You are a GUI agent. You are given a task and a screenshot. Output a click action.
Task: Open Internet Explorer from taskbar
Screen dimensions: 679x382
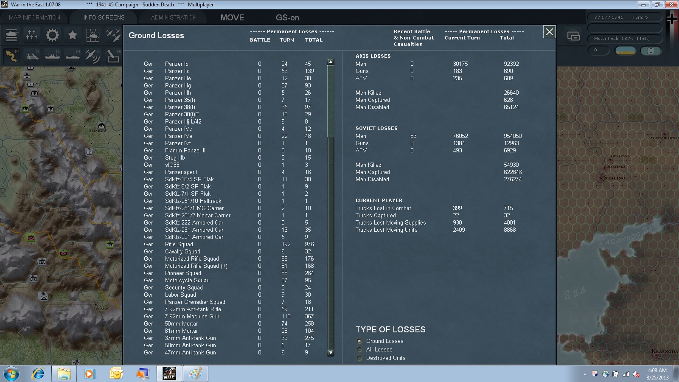tap(38, 374)
